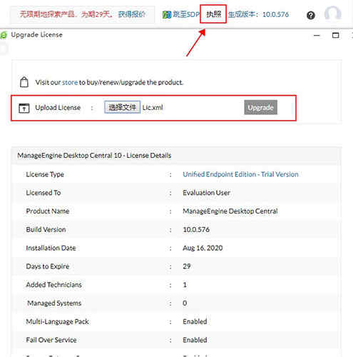This screenshot has height=357, width=353.
Task: Open the user profile avatar
Action: pos(333,14)
